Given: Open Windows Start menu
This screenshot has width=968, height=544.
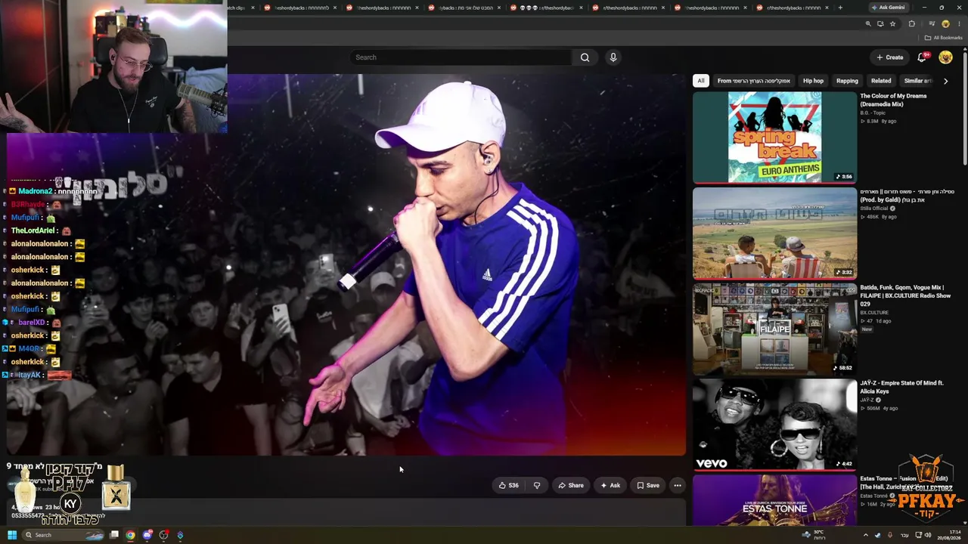Looking at the screenshot, I should (x=12, y=535).
